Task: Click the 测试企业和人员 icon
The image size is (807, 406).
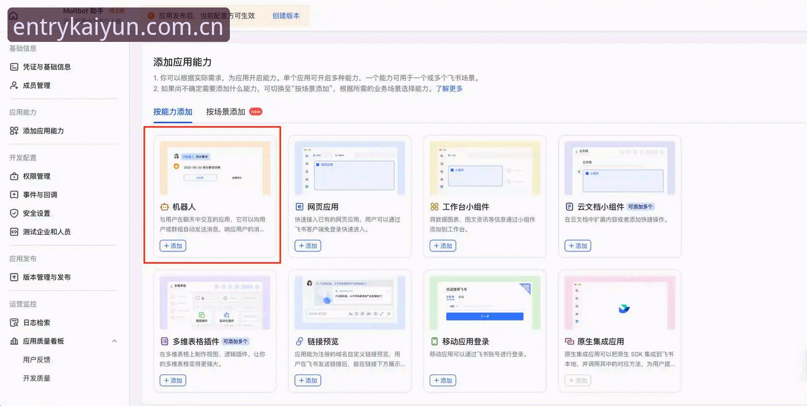Action: (x=14, y=231)
